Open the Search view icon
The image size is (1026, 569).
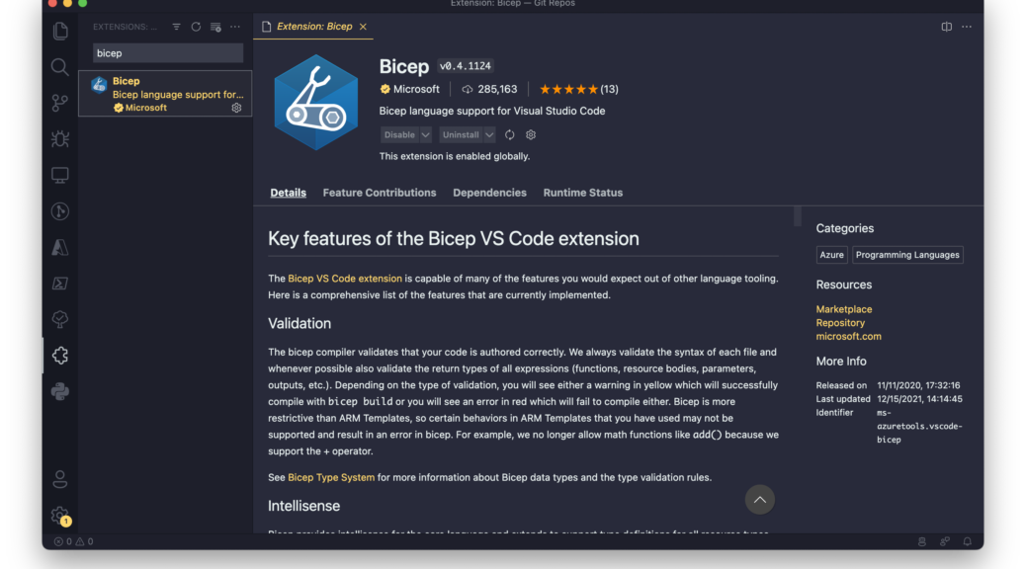click(x=60, y=67)
